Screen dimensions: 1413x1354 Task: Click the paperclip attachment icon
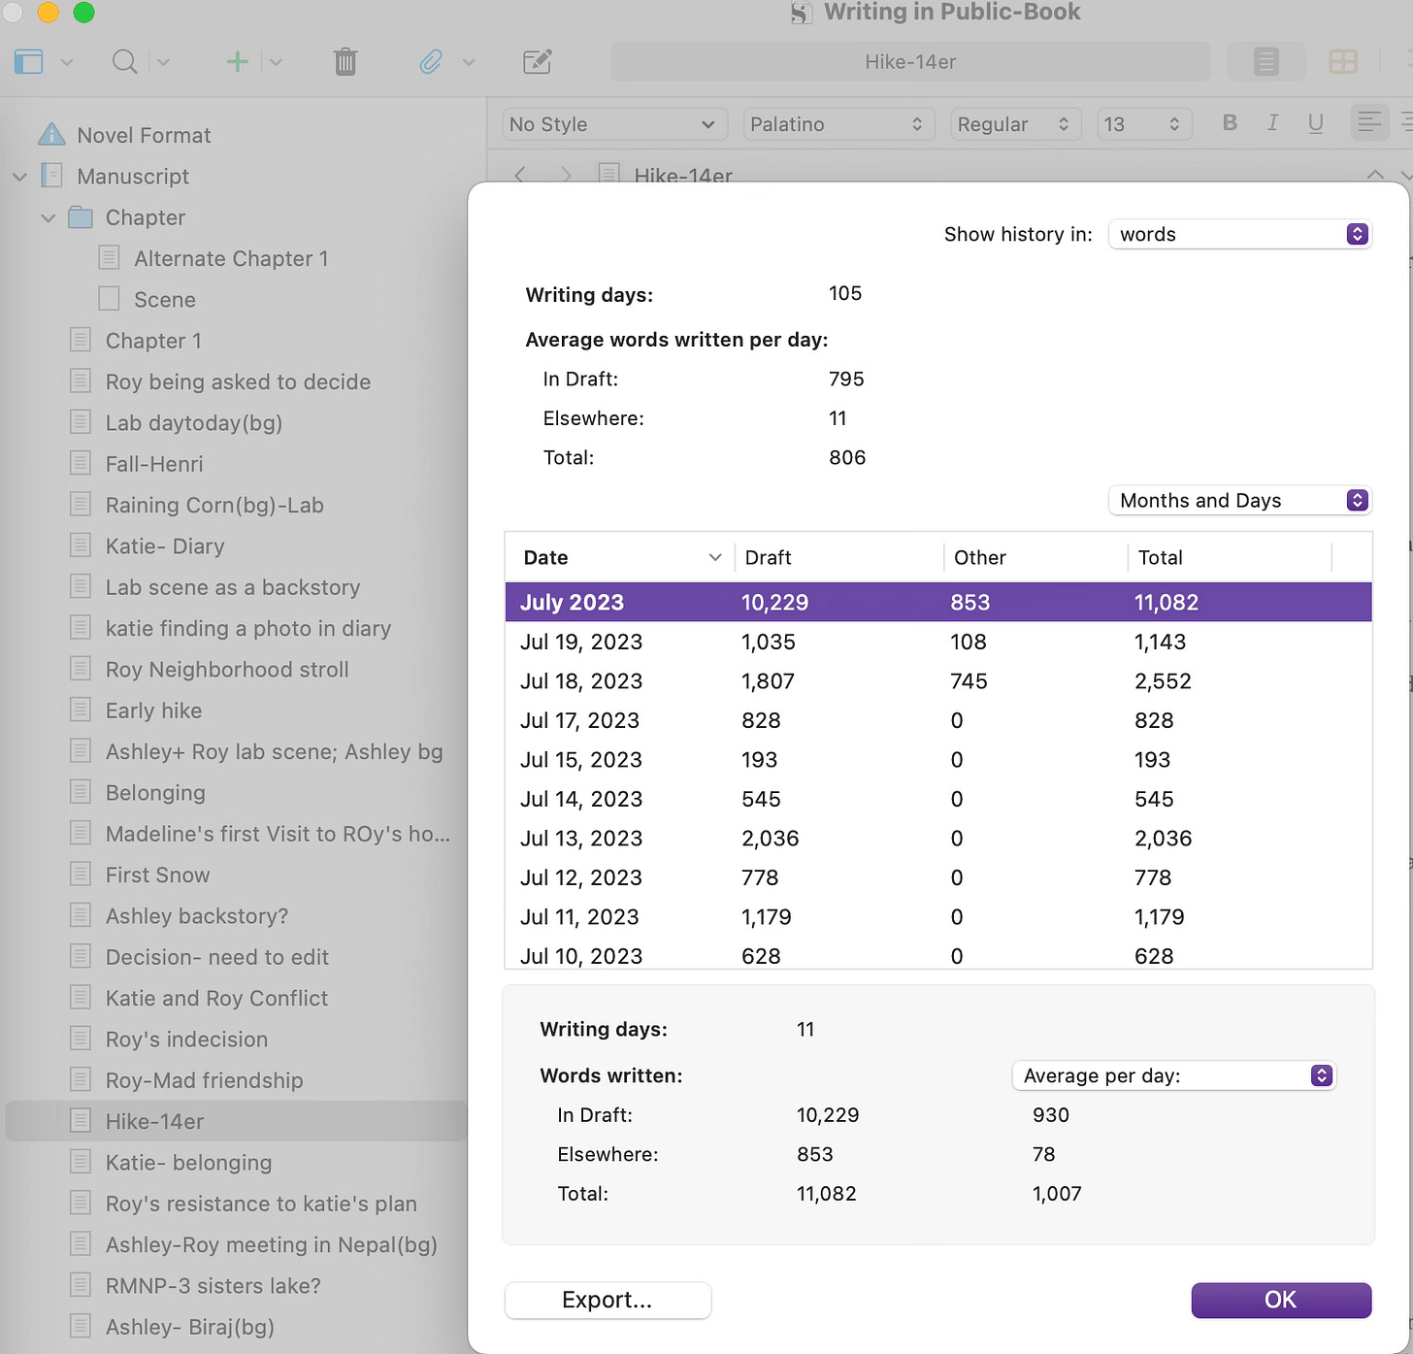431,62
